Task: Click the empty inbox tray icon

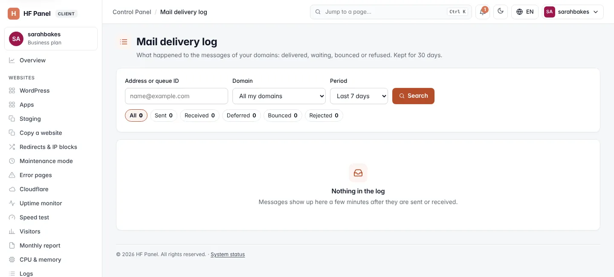Action: click(x=358, y=173)
